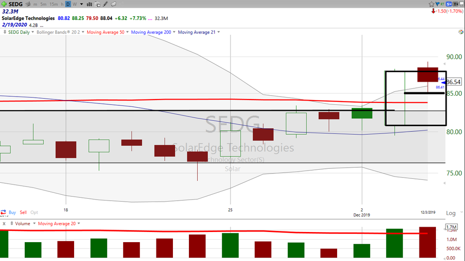Click the green plus add-symbol icon
Screen dimensions: 465x261
[4, 4]
